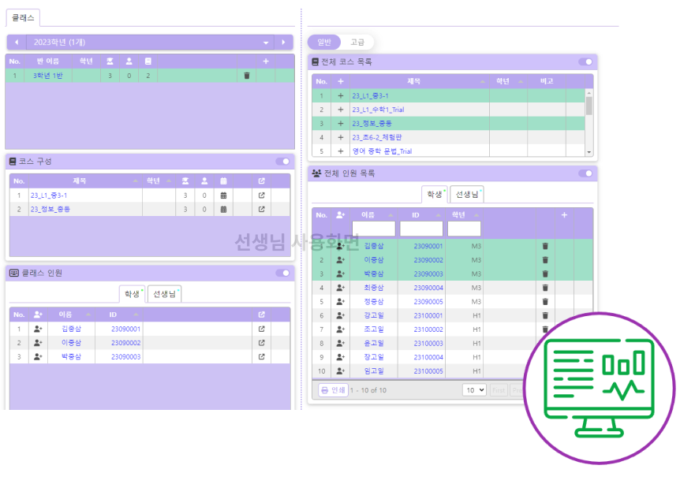Open calendar icon for 23_L1_중3-1 course
695x484 pixels.
[223, 195]
